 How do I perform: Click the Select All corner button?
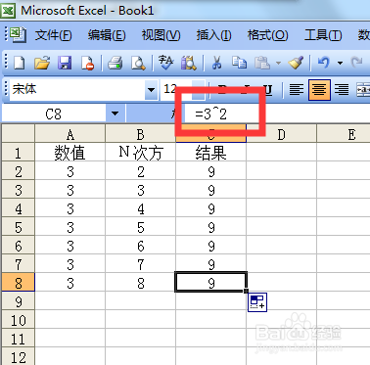(18, 133)
